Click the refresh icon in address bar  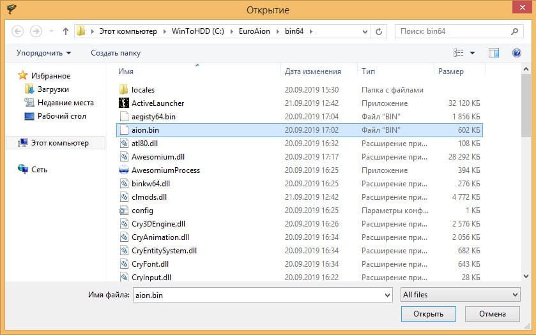point(379,31)
